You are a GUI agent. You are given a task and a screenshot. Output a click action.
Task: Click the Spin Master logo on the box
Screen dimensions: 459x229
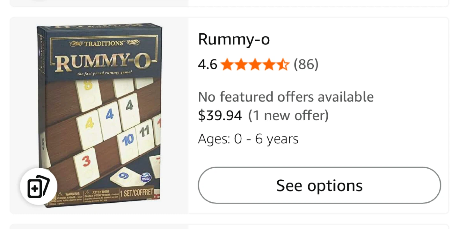click(x=146, y=177)
